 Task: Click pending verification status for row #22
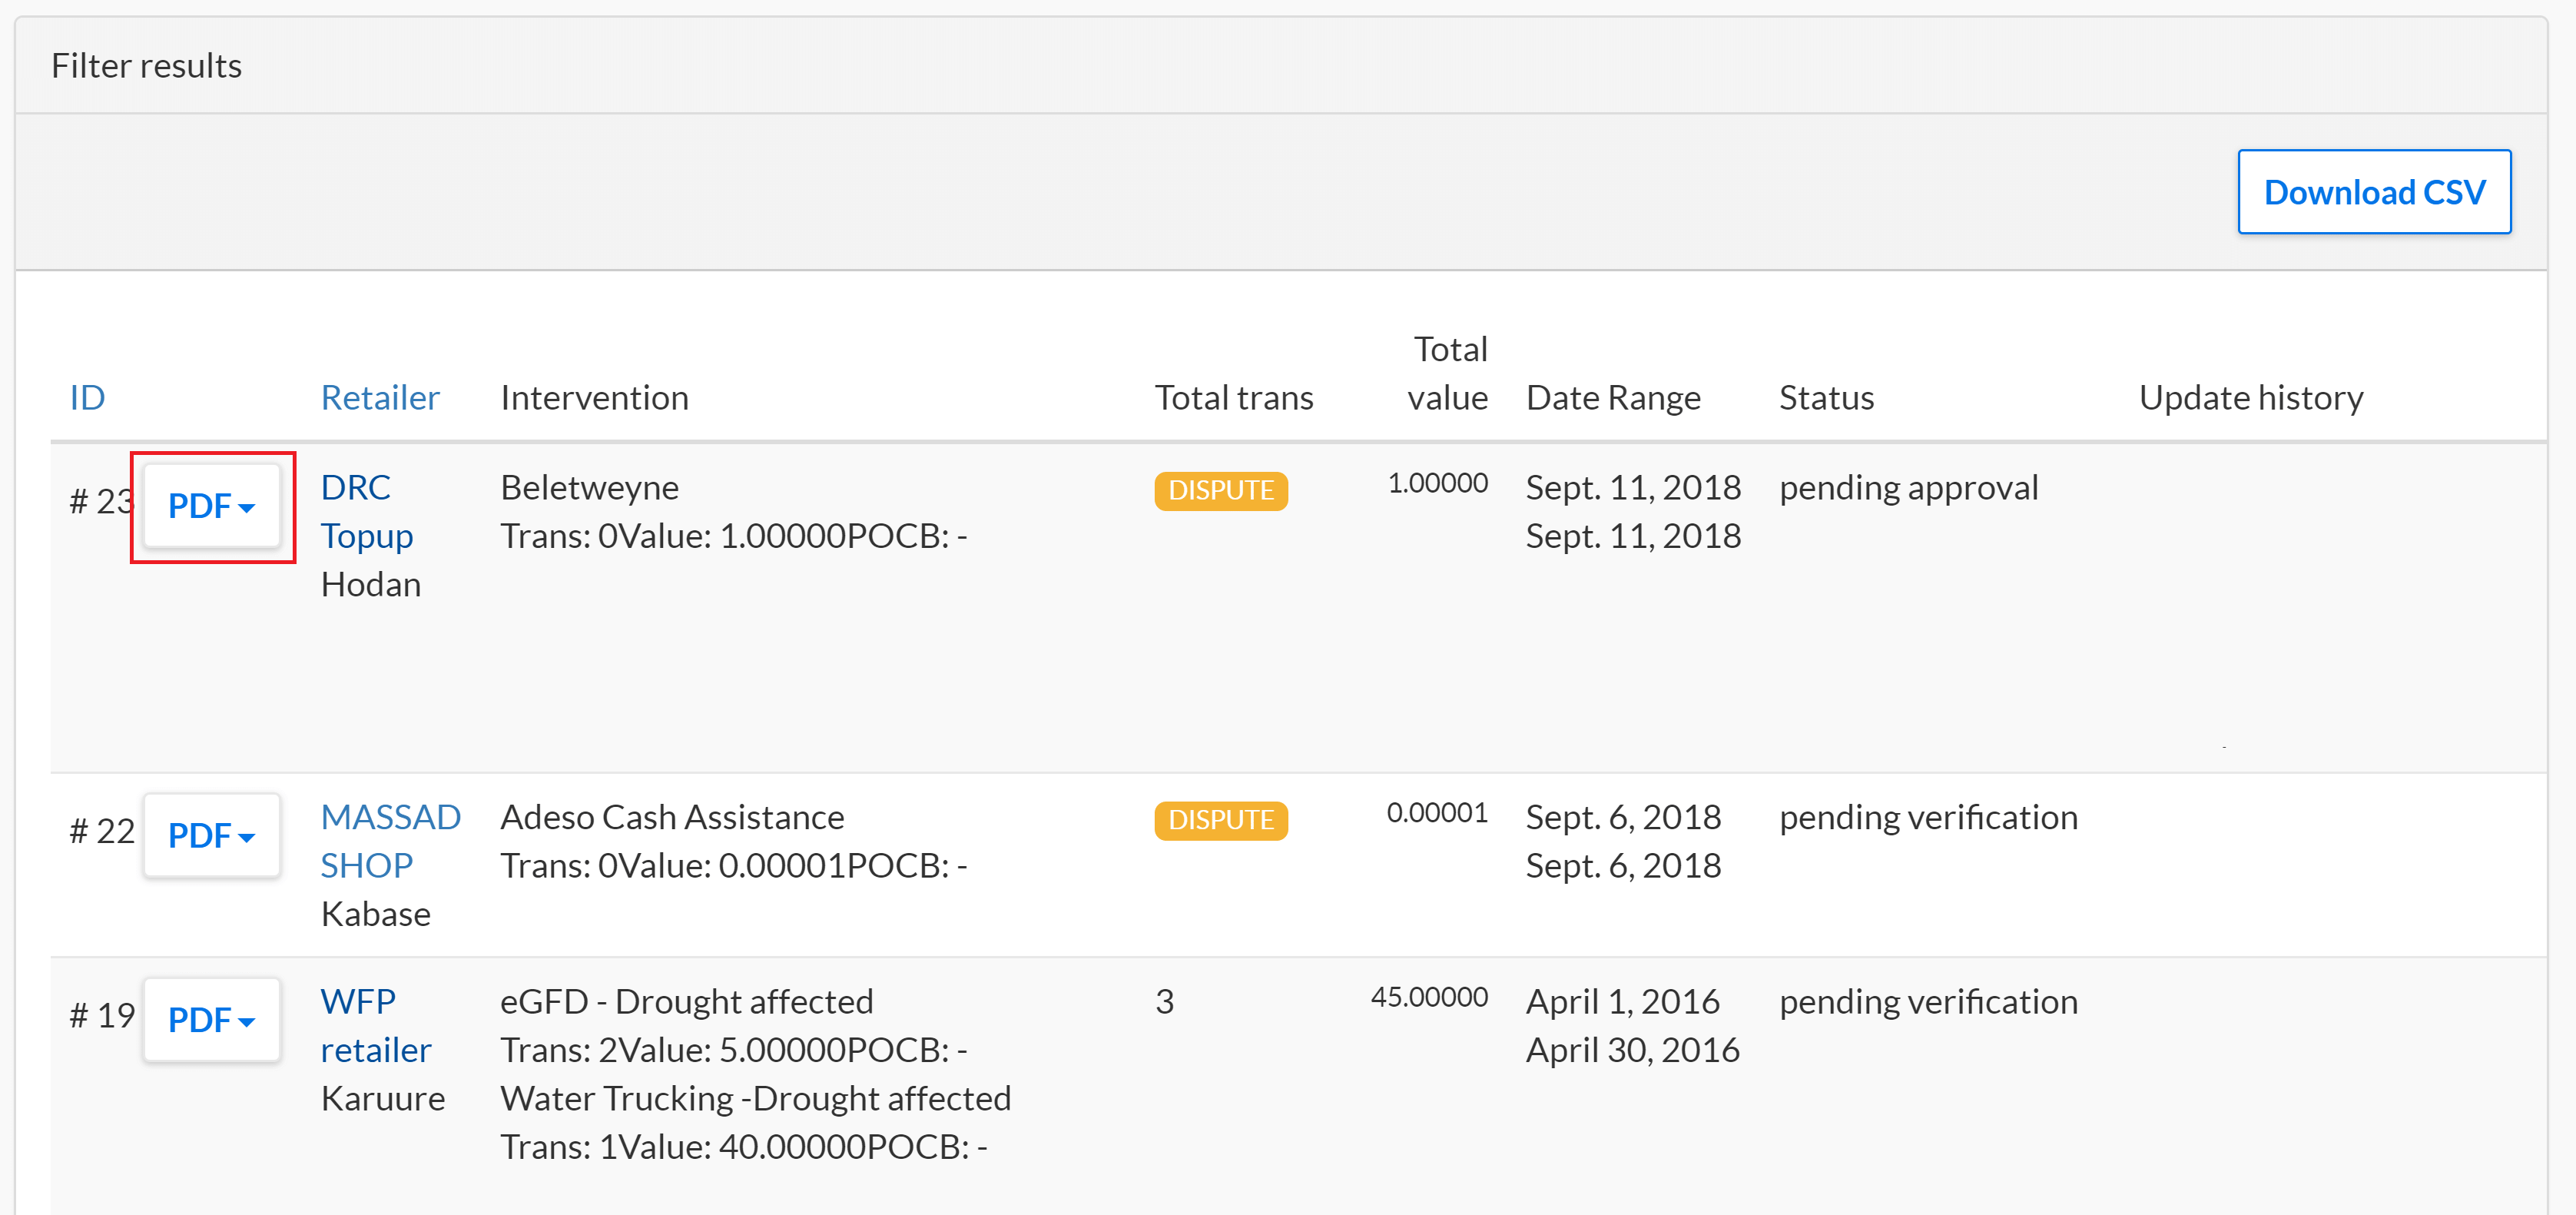pos(1928,818)
